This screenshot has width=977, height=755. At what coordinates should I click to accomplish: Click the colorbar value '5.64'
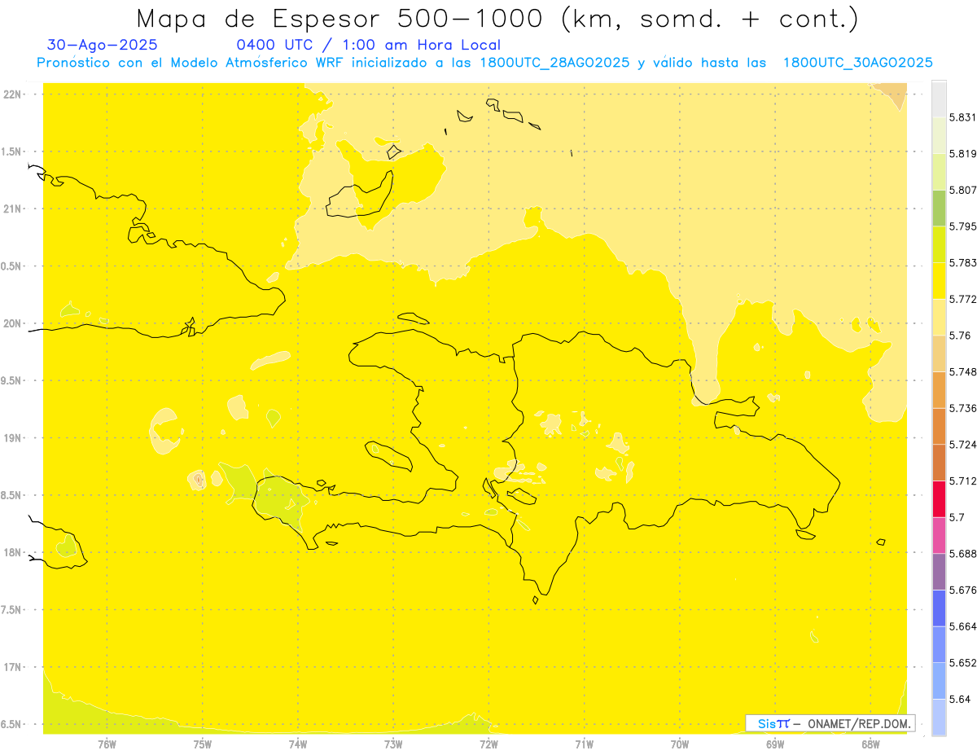pyautogui.click(x=959, y=699)
